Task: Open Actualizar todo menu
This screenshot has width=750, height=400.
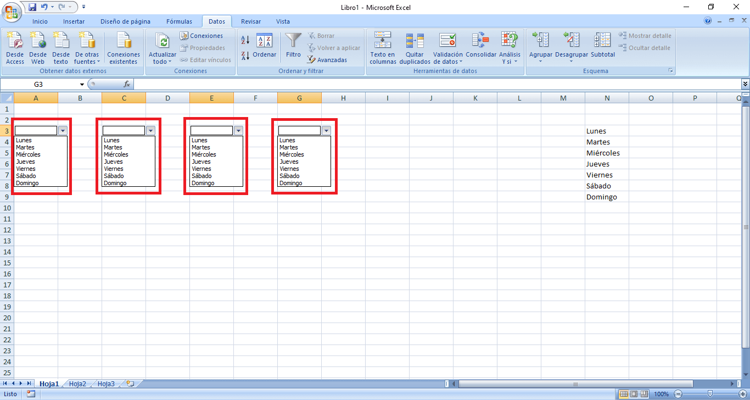Action: pyautogui.click(x=163, y=48)
